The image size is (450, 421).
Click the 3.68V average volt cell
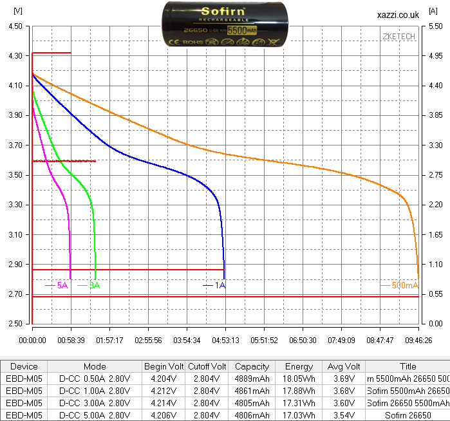(x=344, y=391)
